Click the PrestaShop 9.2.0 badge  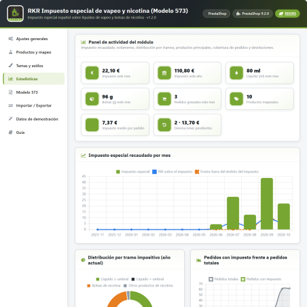point(253,14)
